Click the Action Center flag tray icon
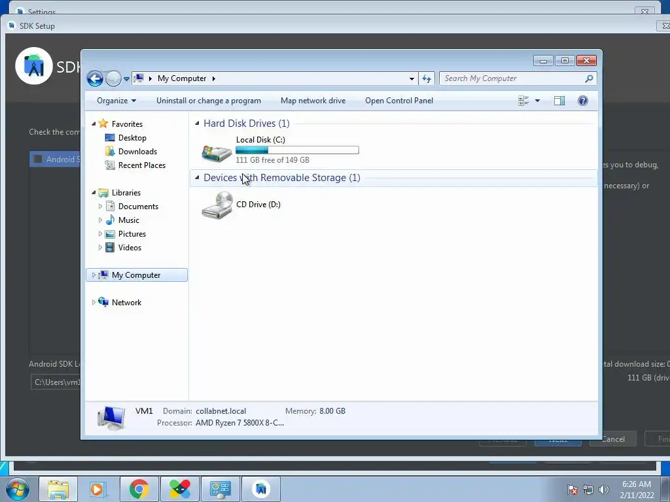The height and width of the screenshot is (502, 670). (x=573, y=490)
